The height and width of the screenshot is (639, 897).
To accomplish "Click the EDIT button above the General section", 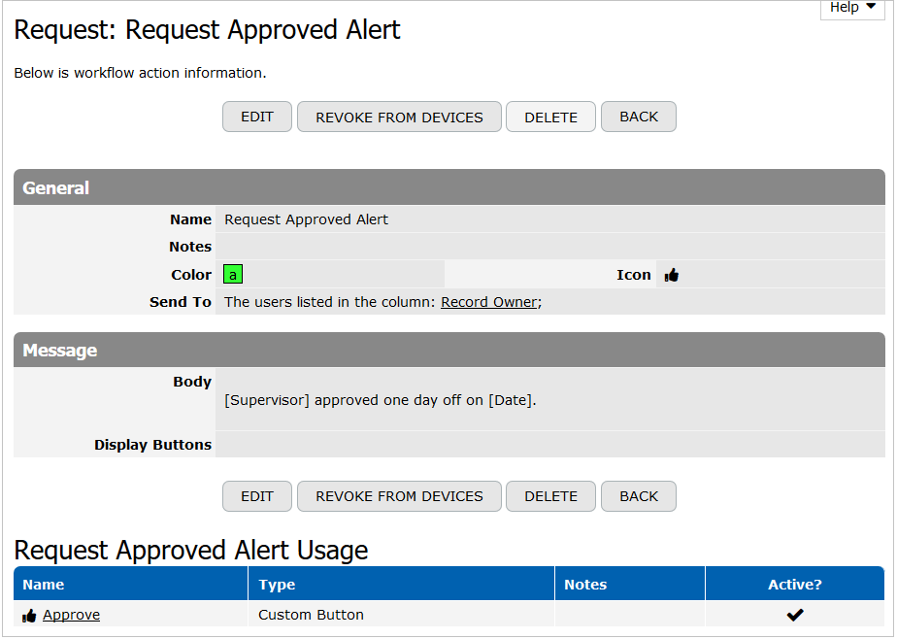I will tap(257, 117).
